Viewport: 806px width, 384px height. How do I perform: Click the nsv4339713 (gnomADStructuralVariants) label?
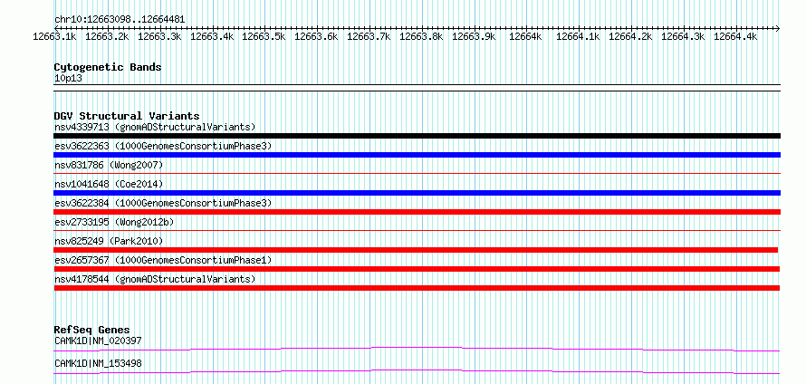(155, 127)
